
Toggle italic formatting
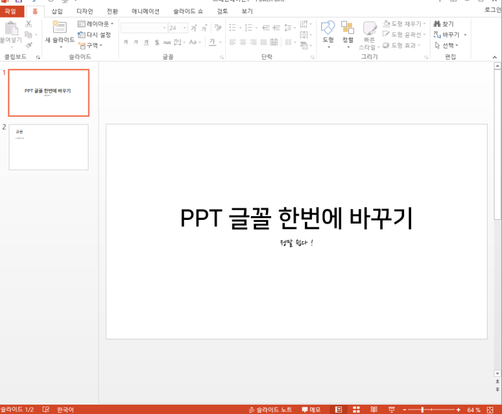coord(136,42)
